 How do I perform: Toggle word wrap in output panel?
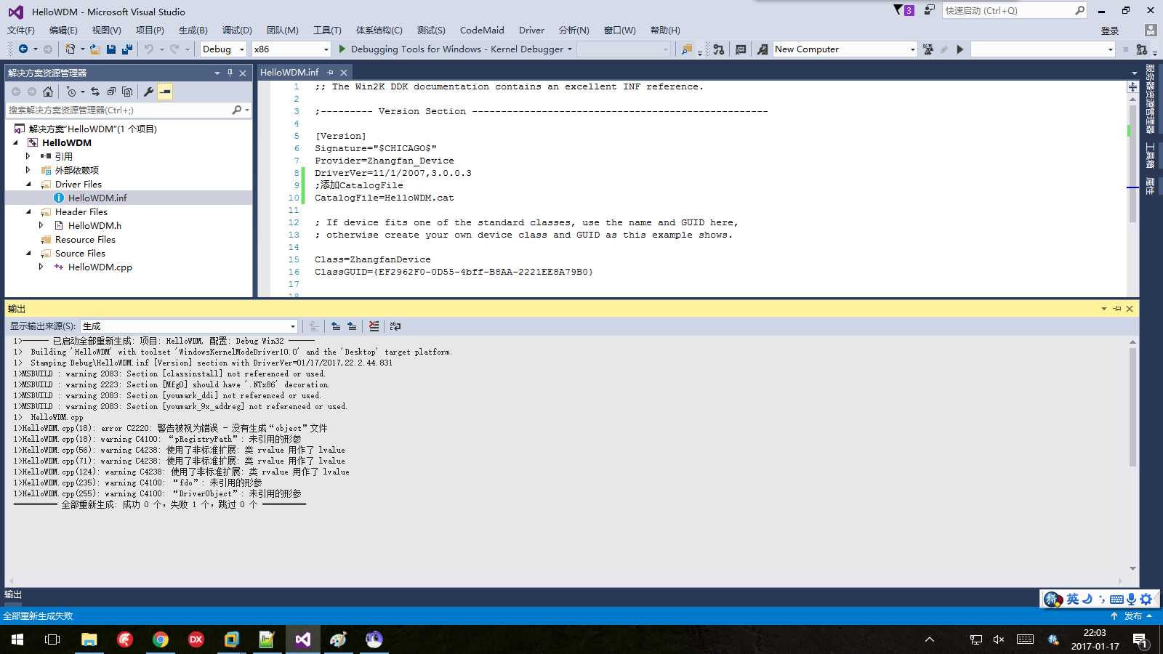395,326
